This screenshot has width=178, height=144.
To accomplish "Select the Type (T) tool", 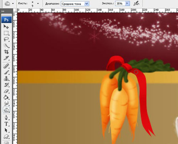I will 6,124.
